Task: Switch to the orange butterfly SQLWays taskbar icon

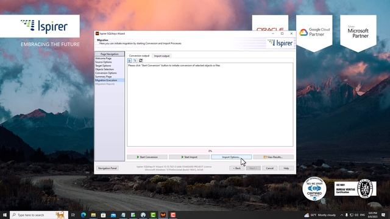Action: 163,215
